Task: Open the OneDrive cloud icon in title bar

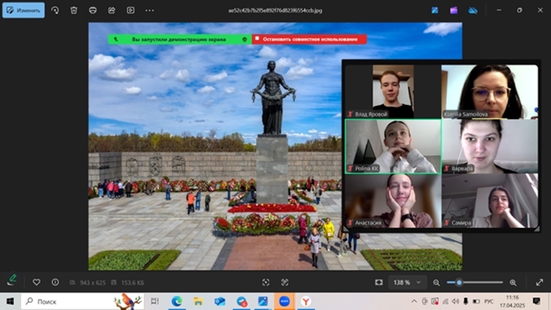Action: click(473, 10)
